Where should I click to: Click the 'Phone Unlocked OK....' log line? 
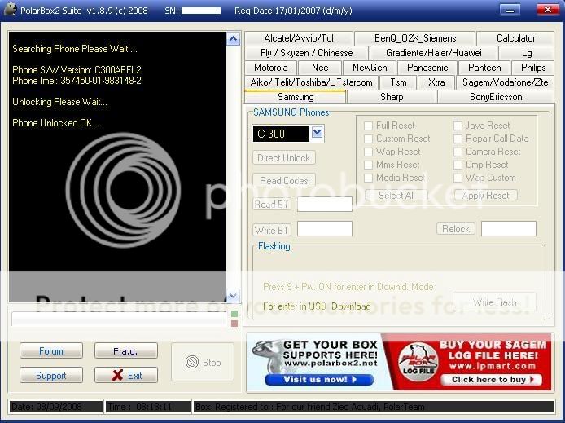(57, 123)
